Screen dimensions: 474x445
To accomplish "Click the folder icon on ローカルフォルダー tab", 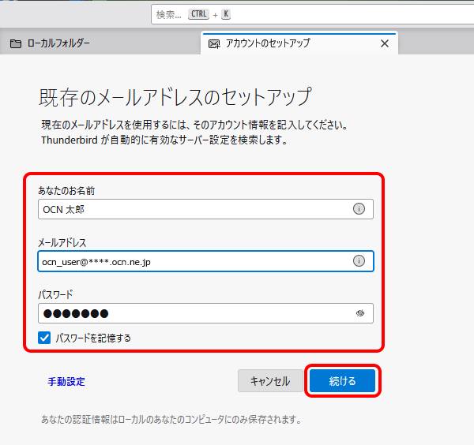I will [x=16, y=43].
